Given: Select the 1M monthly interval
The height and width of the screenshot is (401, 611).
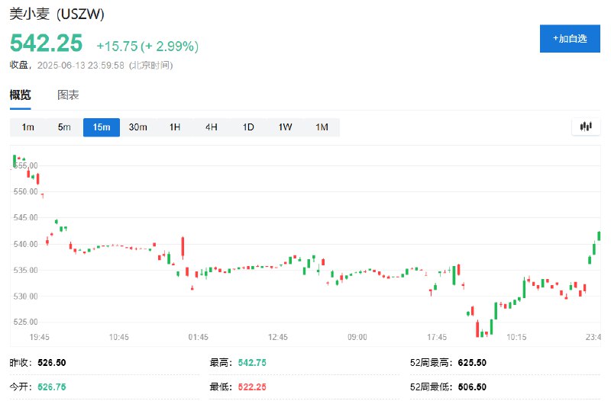Looking at the screenshot, I should pos(322,127).
